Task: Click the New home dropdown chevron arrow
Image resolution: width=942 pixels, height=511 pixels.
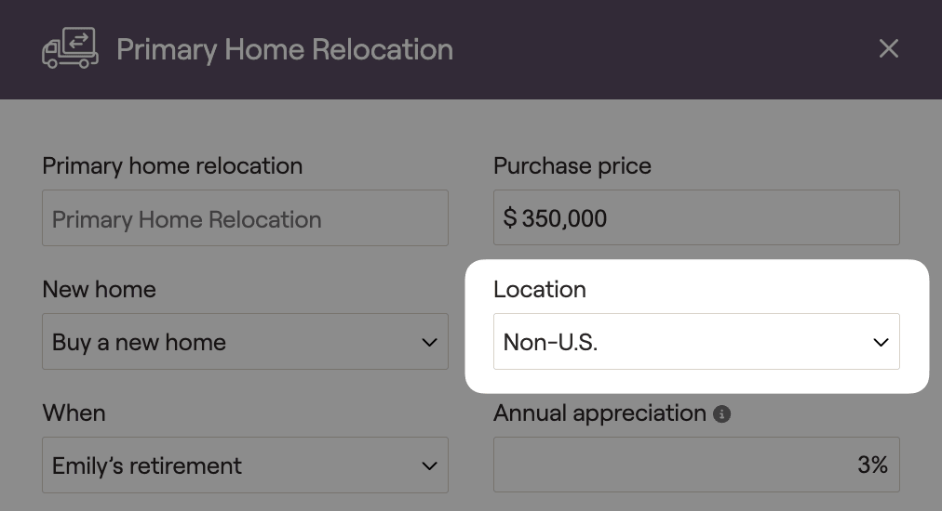Action: point(429,342)
